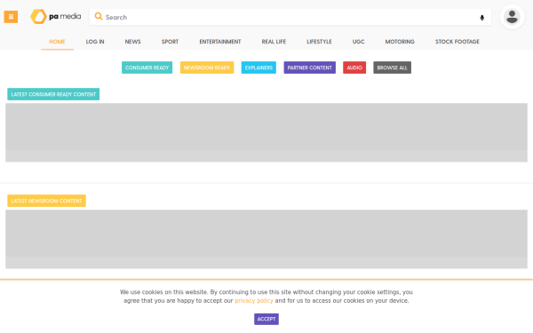
Task: Open the Motoring tab
Action: [400, 42]
